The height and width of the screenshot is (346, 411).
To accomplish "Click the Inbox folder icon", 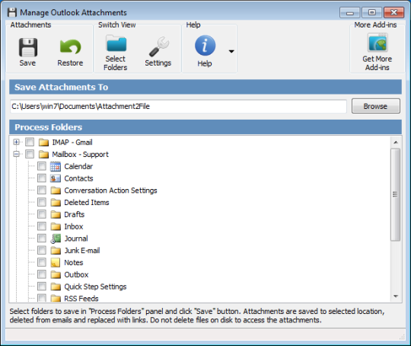I will tap(56, 226).
